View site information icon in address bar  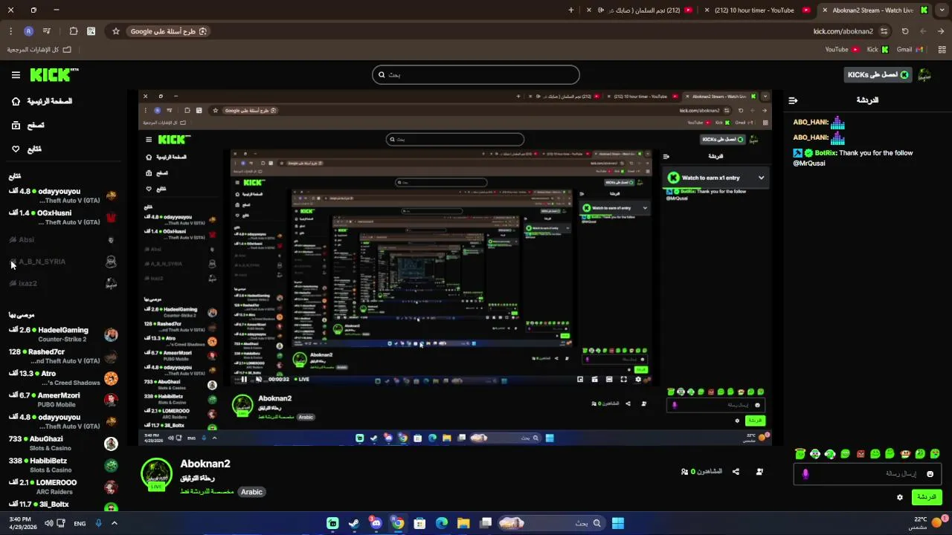[x=884, y=31]
